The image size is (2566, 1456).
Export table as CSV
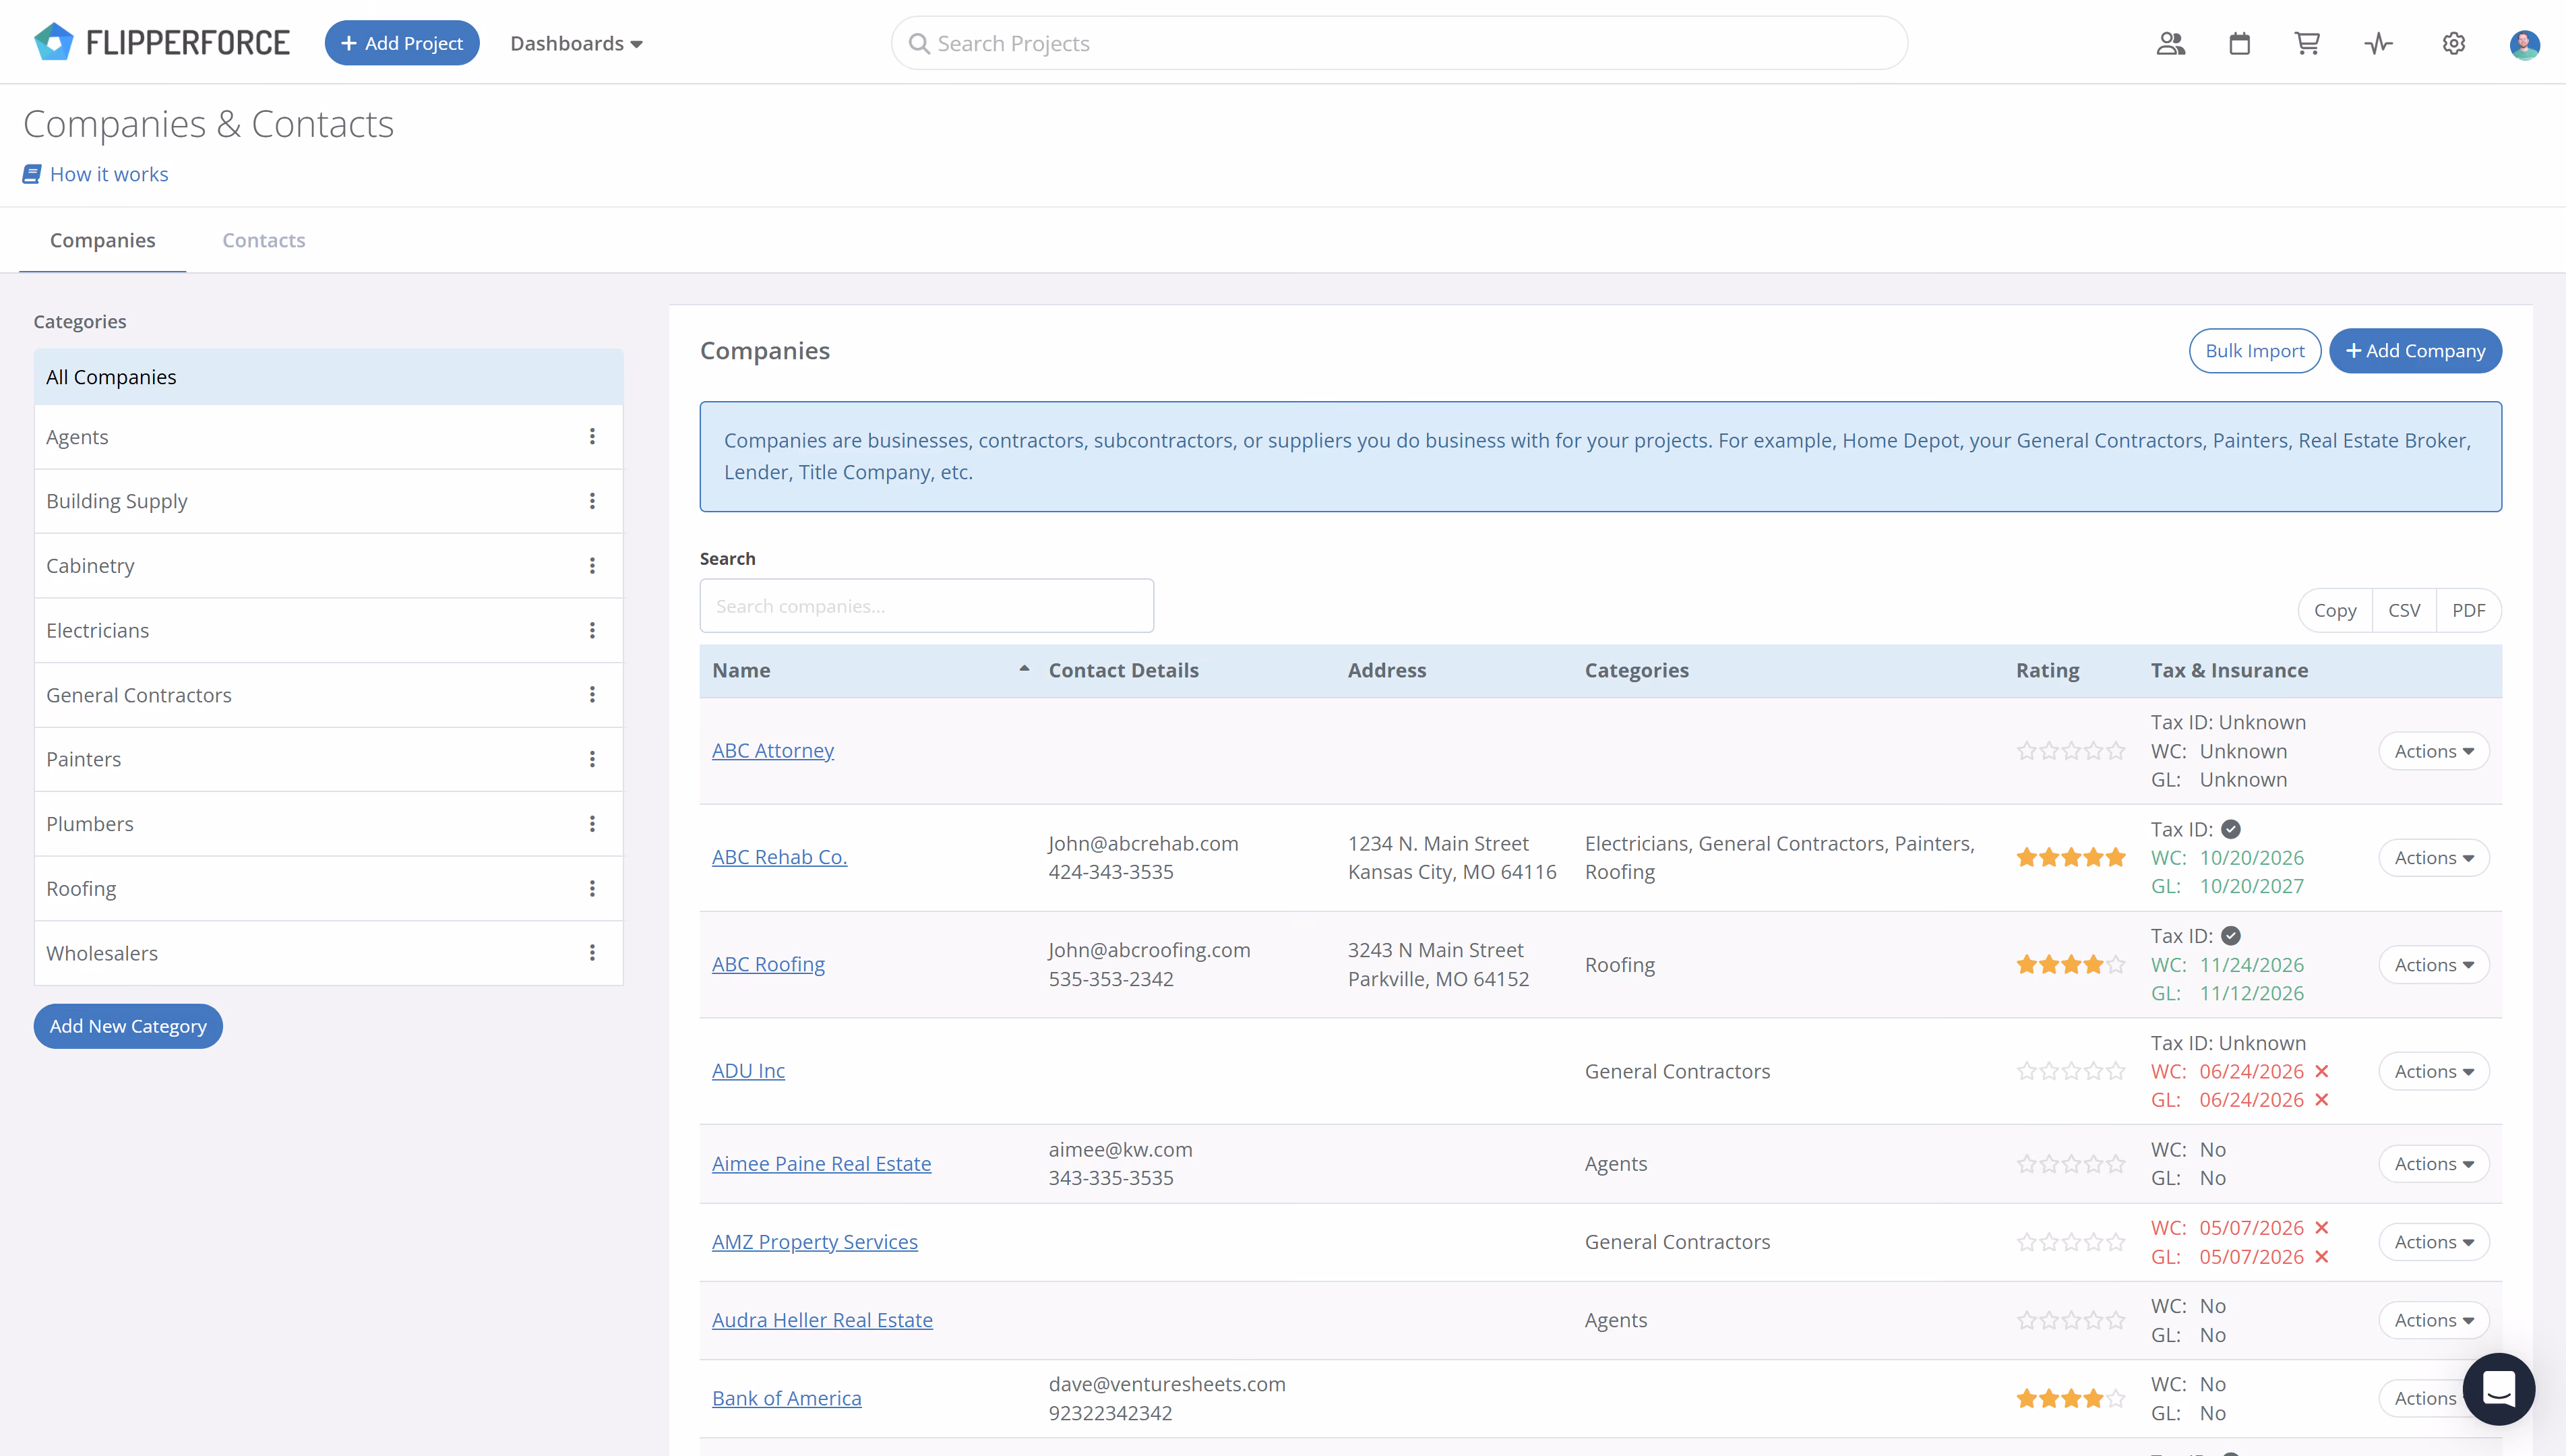[x=2404, y=610]
